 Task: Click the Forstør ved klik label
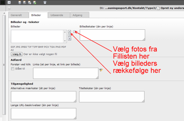pyautogui.click(x=21, y=64)
